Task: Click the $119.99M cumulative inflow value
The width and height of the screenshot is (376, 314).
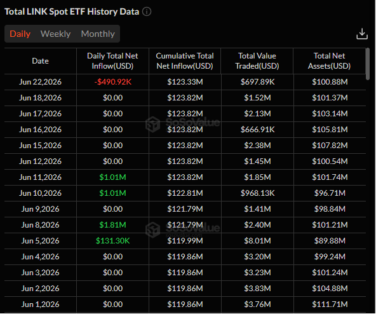Action: pos(185,241)
